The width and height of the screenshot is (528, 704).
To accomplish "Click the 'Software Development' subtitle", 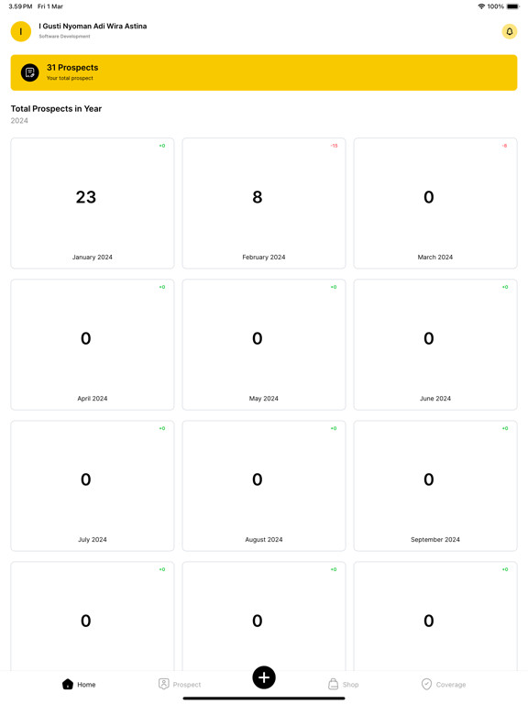I will (x=65, y=37).
